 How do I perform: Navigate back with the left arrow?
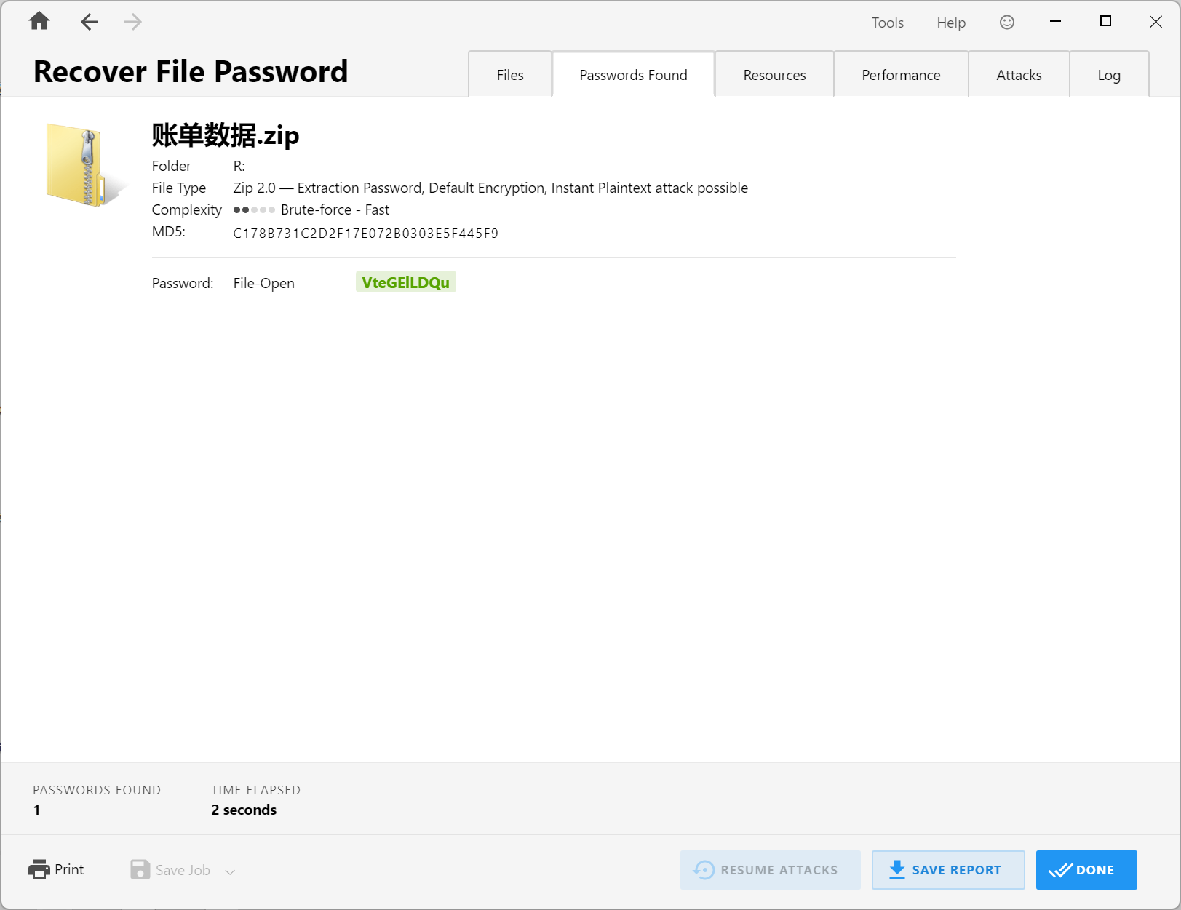[90, 22]
